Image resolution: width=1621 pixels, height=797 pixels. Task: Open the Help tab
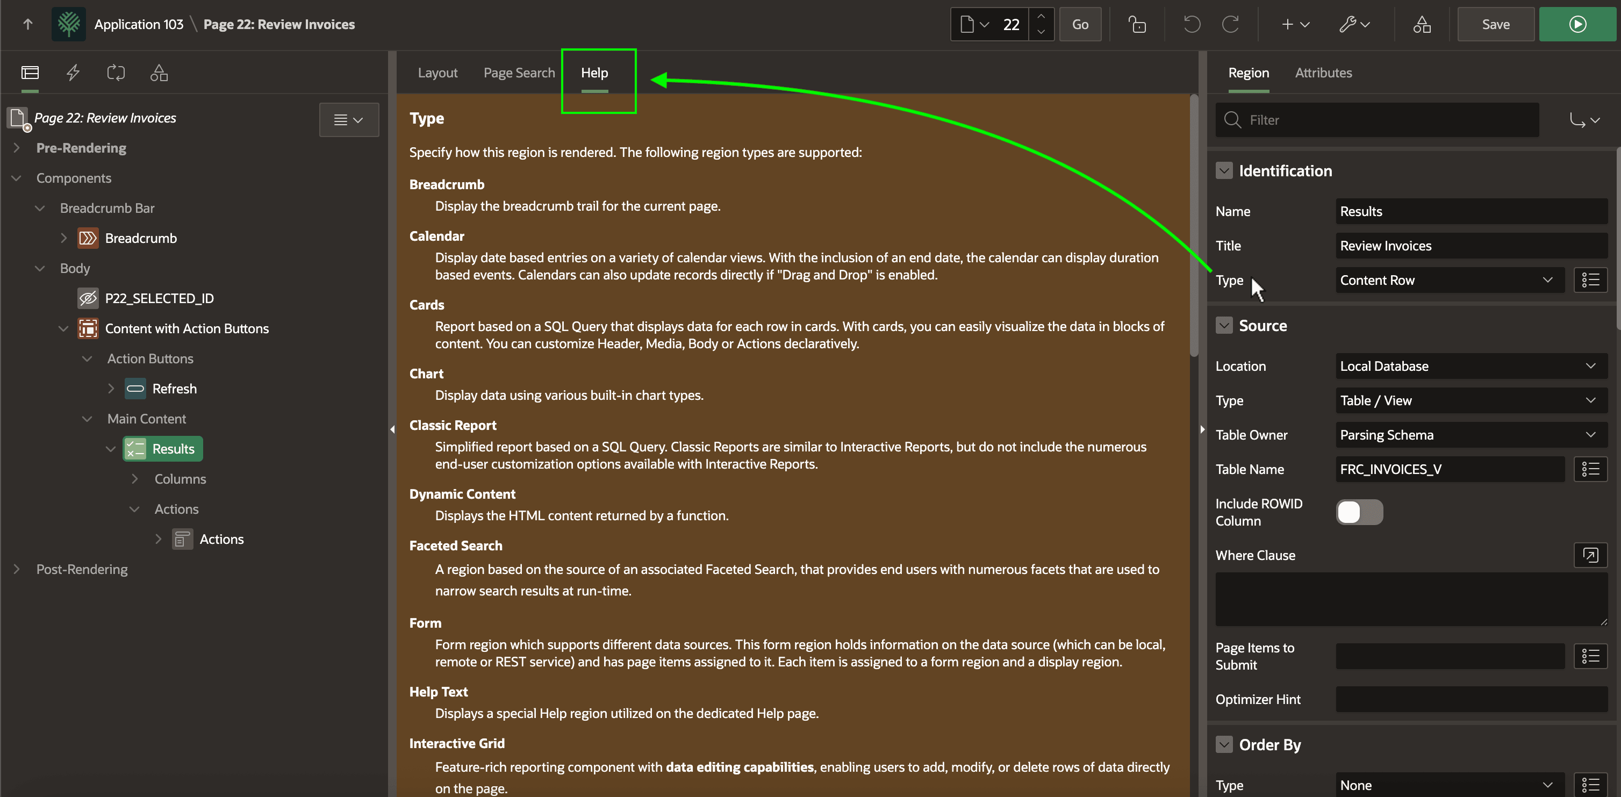pyautogui.click(x=594, y=73)
